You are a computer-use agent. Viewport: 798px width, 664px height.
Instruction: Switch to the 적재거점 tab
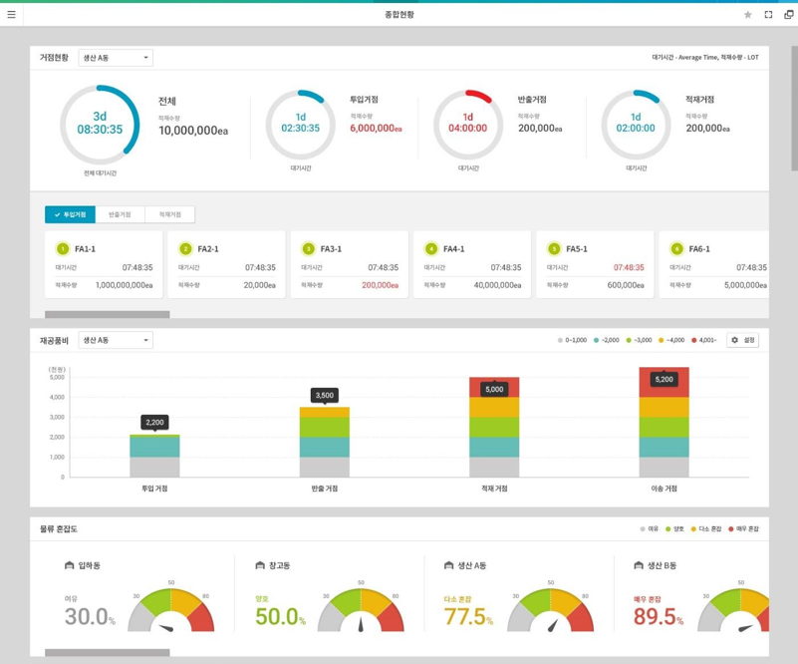169,214
